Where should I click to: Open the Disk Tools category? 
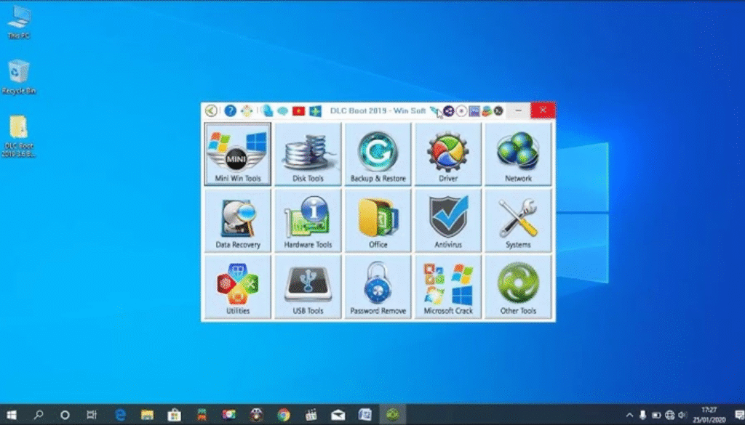pos(308,155)
